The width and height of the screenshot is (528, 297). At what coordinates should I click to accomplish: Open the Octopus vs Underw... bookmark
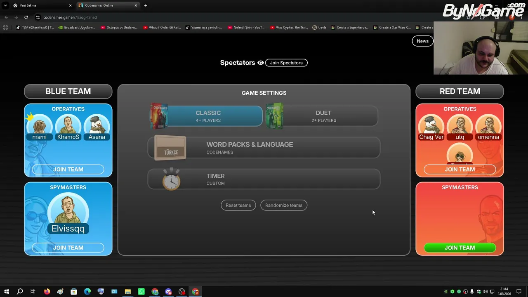point(119,28)
